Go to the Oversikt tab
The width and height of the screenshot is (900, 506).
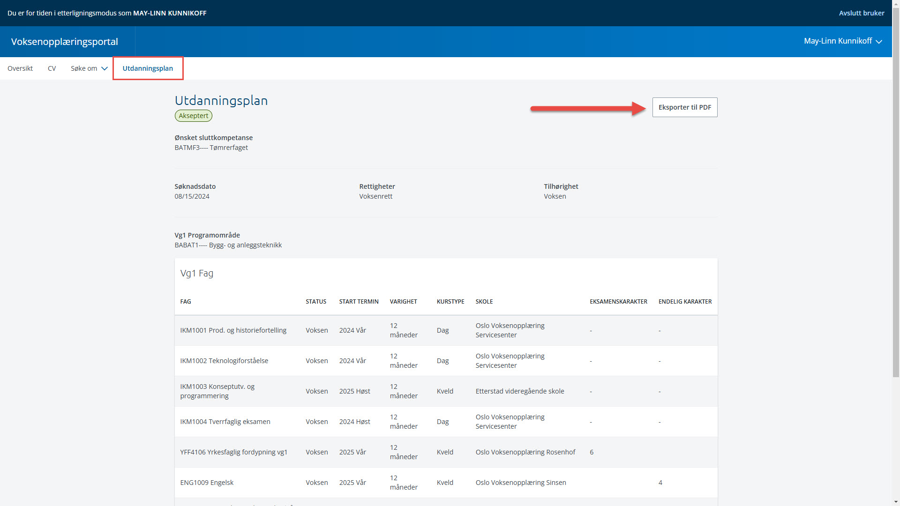(20, 68)
